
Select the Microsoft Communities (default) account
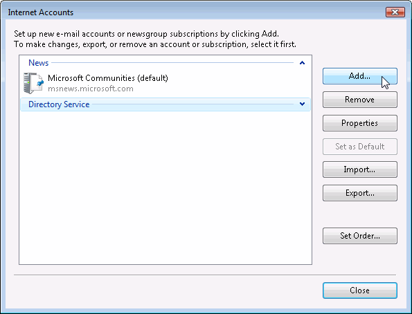pos(165,83)
